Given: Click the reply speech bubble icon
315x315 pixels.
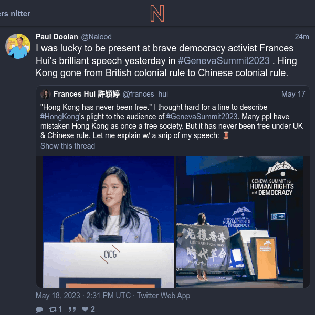Looking at the screenshot, I should (x=39, y=309).
